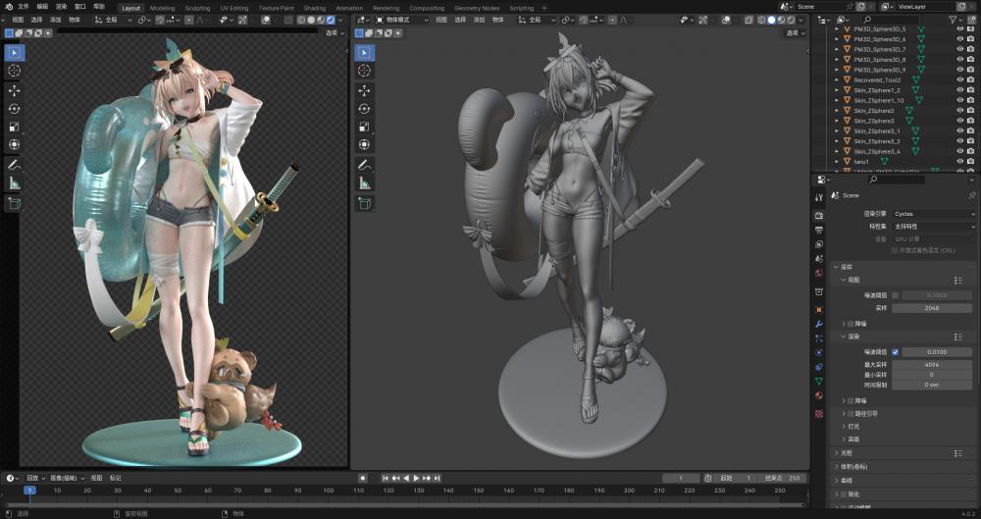
Task: Select the Transform tool in left viewport
Action: pos(14,144)
